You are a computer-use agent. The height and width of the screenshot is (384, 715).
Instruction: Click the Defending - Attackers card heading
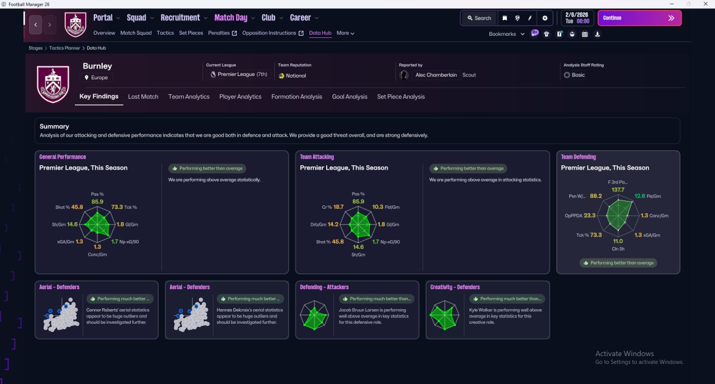[x=324, y=287]
